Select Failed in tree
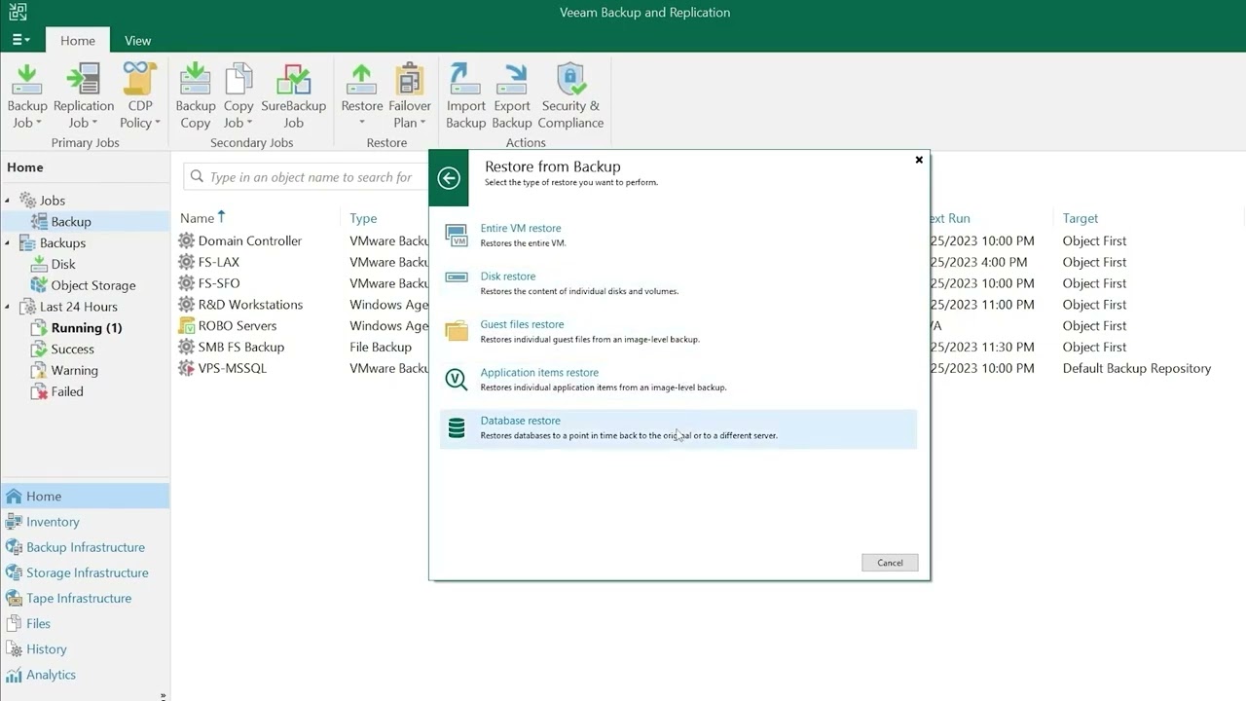 tap(67, 391)
